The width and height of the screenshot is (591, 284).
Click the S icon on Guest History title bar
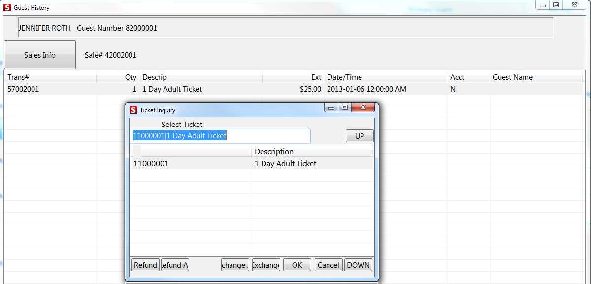coord(8,7)
